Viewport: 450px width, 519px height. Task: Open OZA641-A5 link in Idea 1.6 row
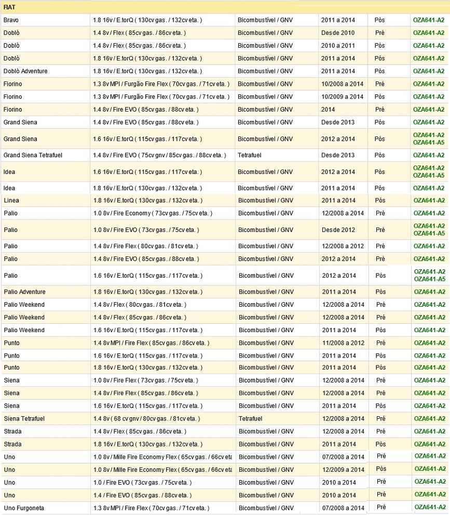[x=429, y=175]
